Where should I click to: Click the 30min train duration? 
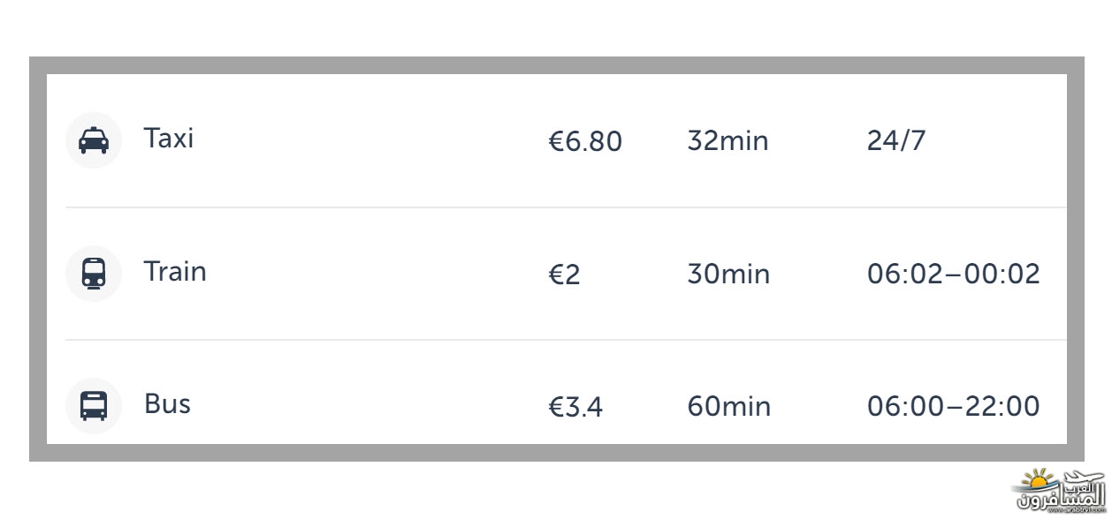pyautogui.click(x=728, y=274)
